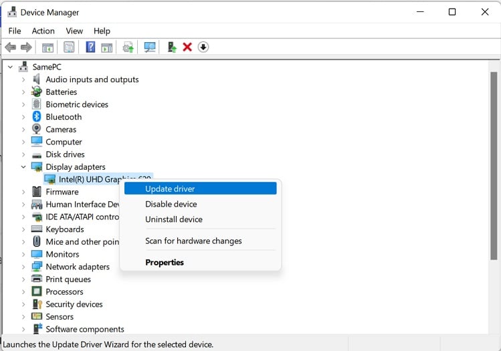Collapse the SamePC root node
The width and height of the screenshot is (501, 351).
(x=10, y=67)
